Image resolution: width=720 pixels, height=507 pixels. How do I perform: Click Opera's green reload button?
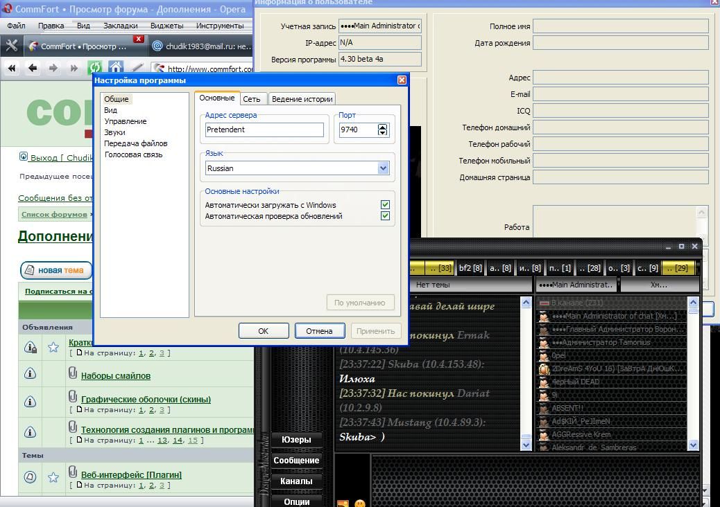pyautogui.click(x=94, y=68)
